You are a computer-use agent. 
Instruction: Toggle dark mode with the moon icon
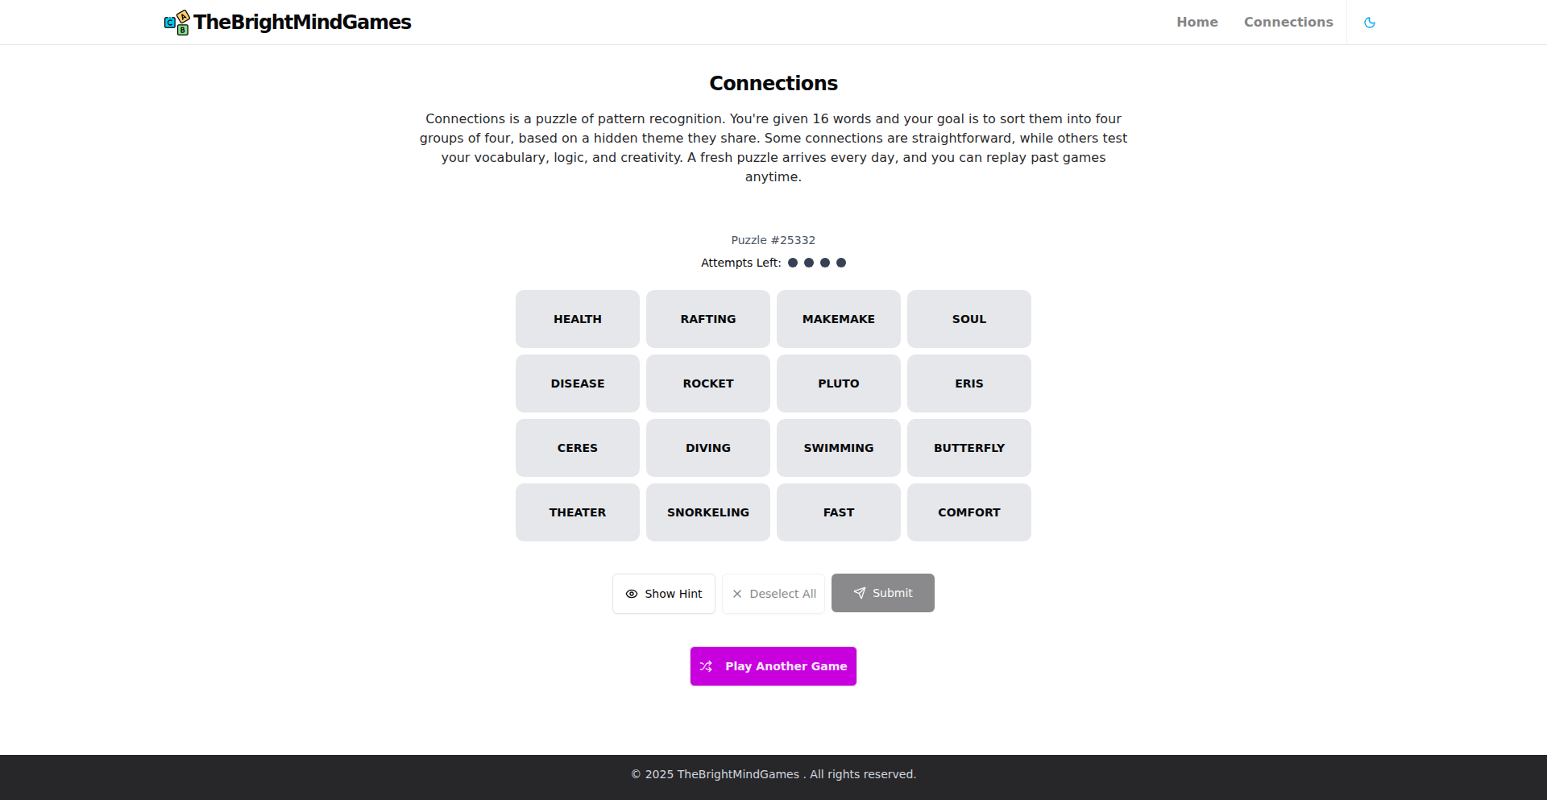tap(1371, 22)
